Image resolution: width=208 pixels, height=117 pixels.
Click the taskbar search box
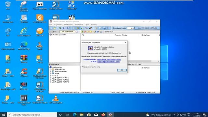tap(32, 115)
